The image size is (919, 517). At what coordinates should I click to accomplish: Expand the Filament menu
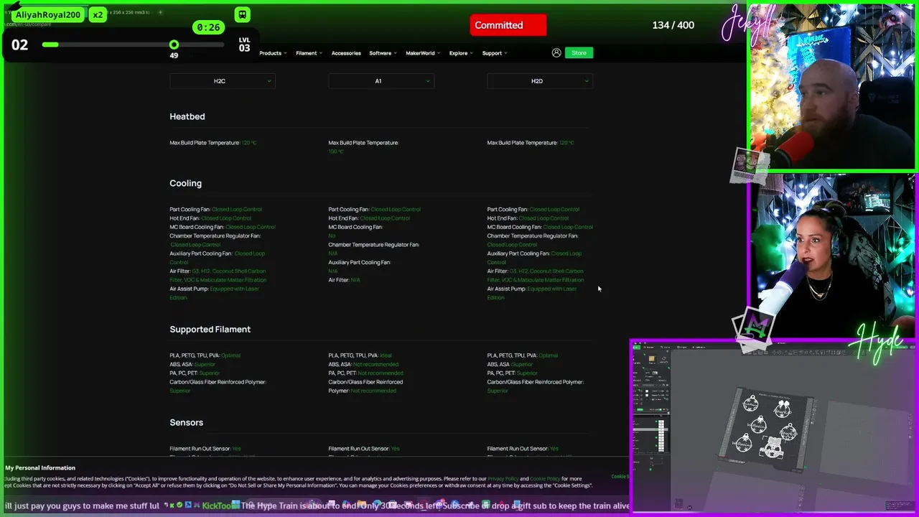[x=309, y=53]
